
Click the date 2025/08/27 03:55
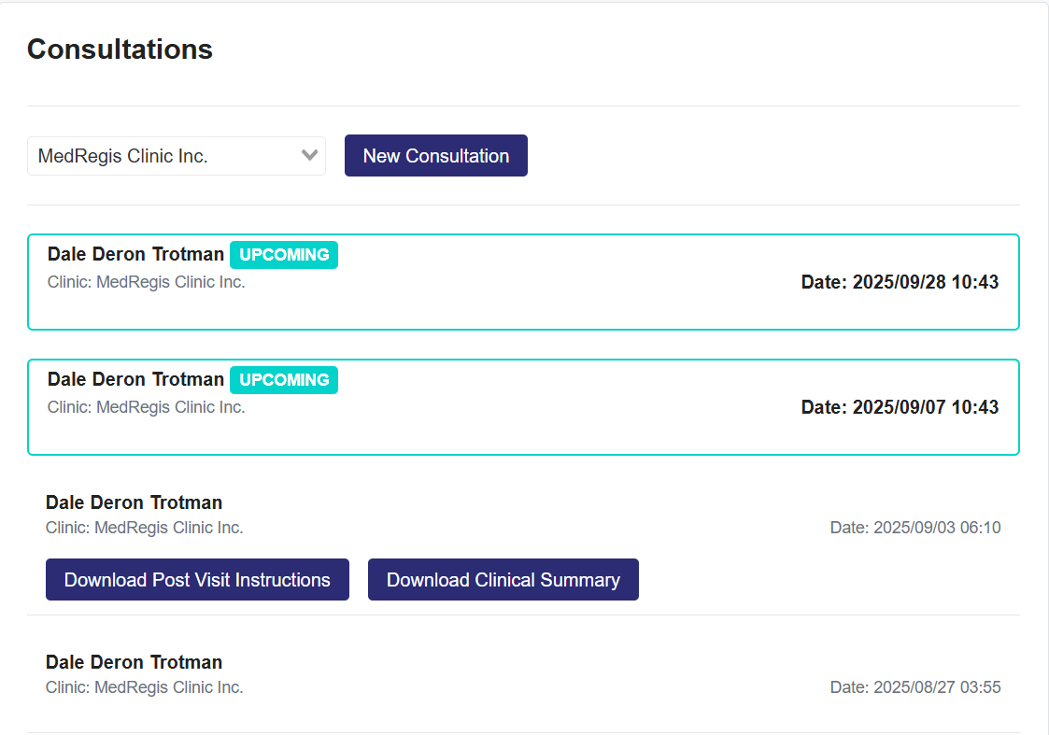(x=914, y=687)
